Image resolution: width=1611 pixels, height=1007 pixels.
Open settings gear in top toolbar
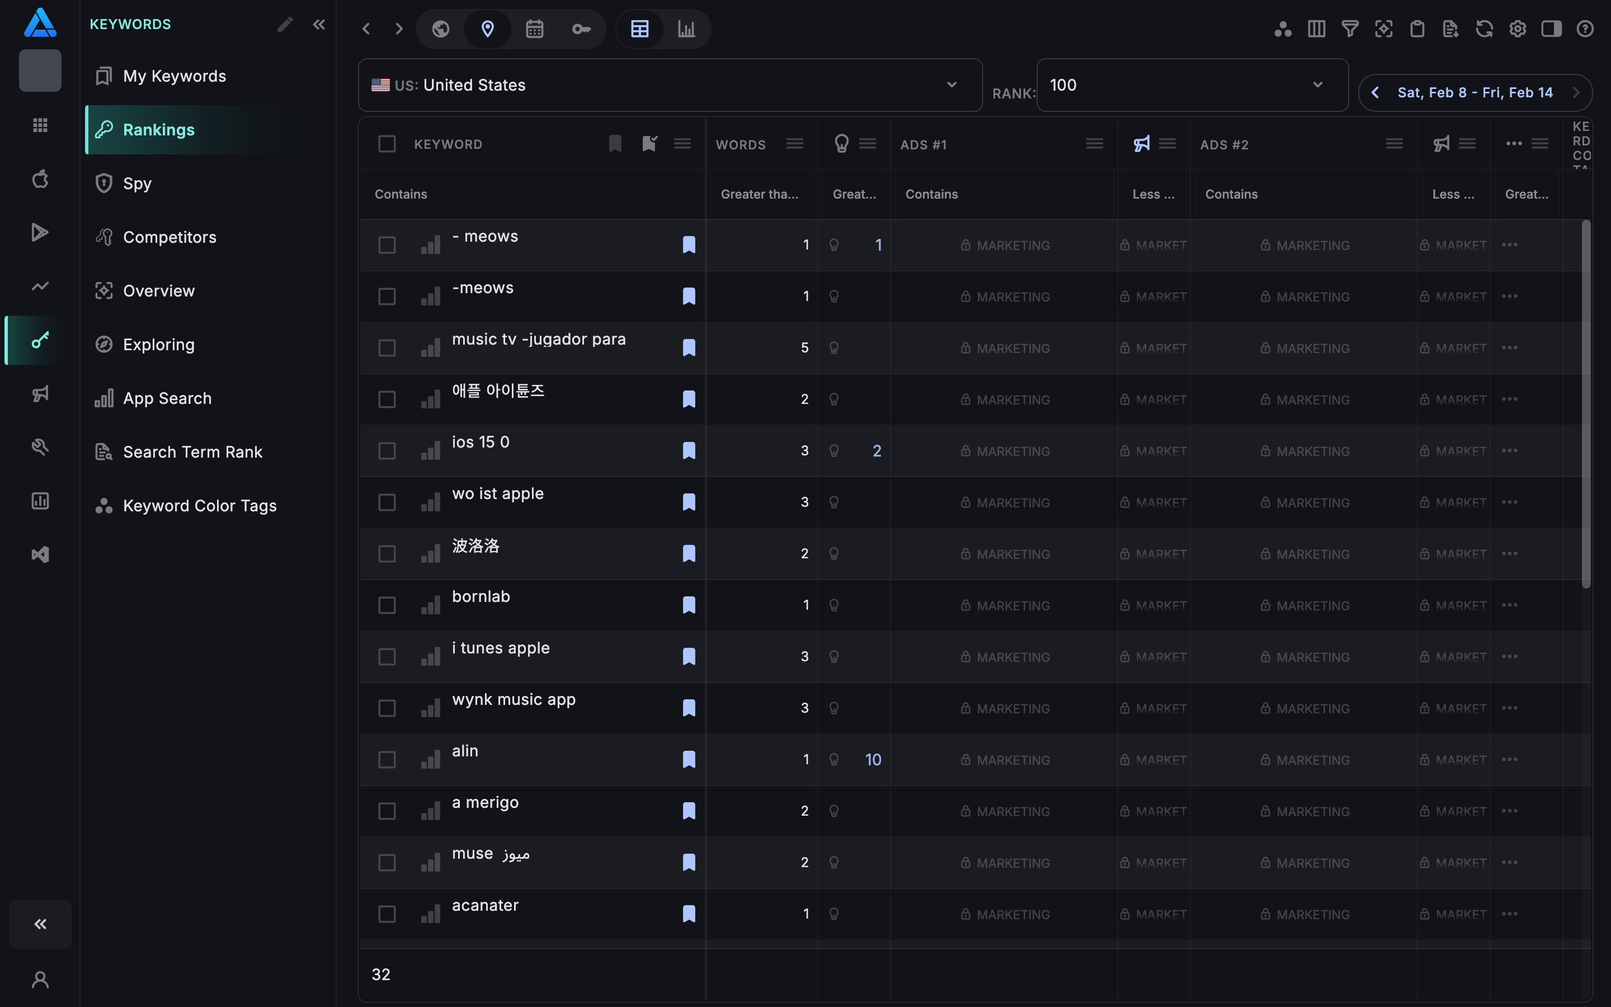[1518, 29]
